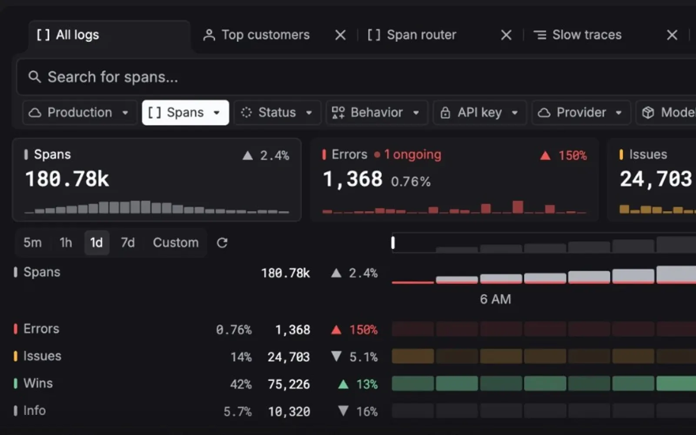
Task: Click the 6 AM timeline label
Action: [495, 299]
